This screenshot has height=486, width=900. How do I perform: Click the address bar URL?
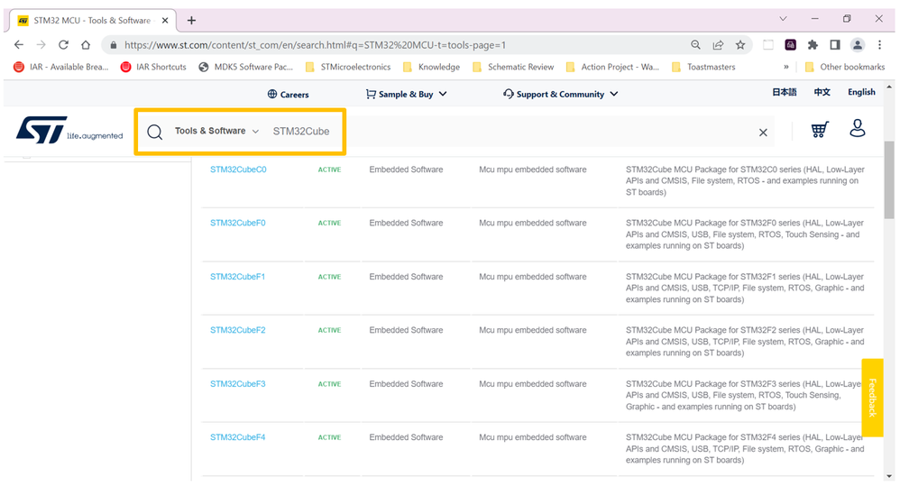coord(315,45)
